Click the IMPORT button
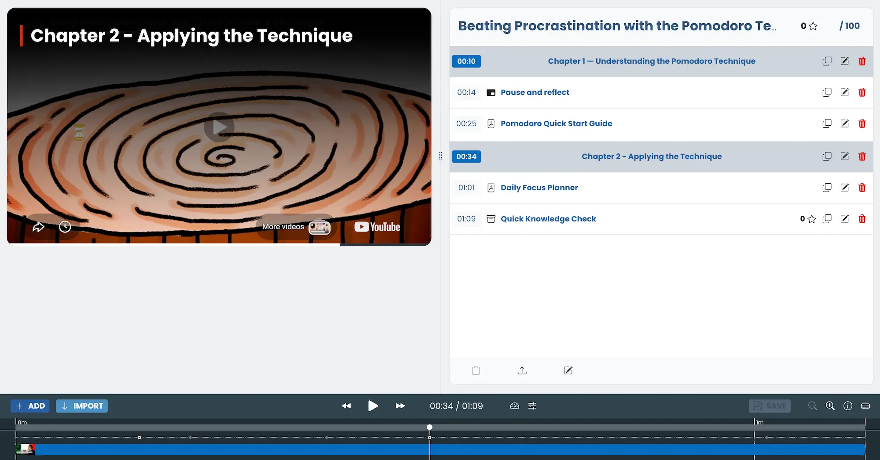 (x=82, y=406)
